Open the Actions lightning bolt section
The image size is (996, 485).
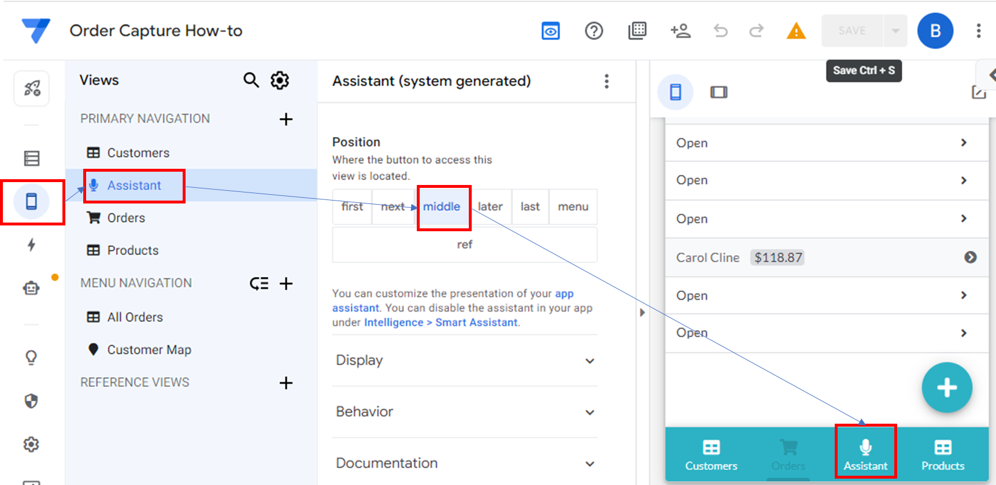click(x=32, y=245)
